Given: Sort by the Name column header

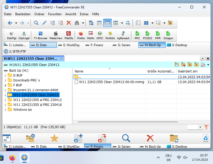Looking at the screenshot, I should (x=109, y=71).
